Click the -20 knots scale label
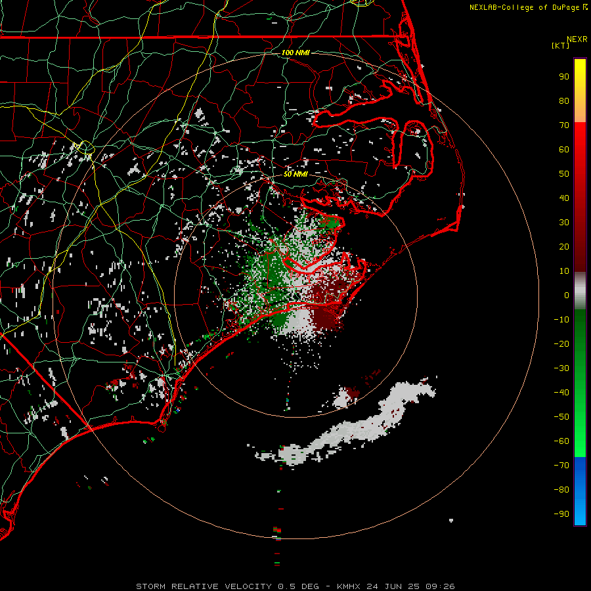 (x=561, y=344)
